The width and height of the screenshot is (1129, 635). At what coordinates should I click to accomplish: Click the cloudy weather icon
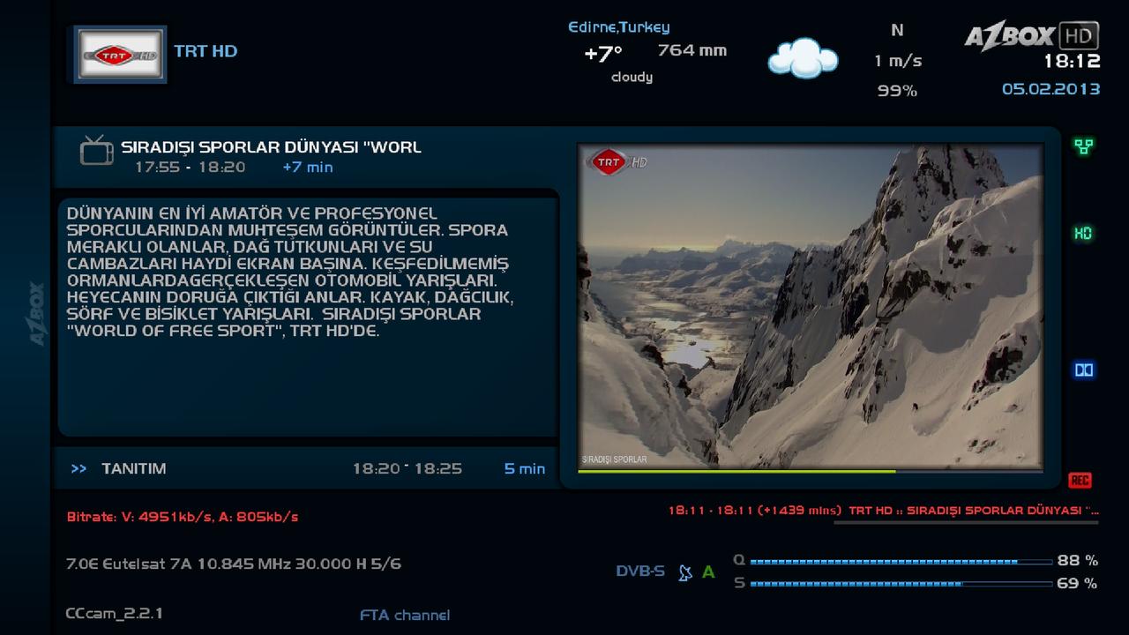803,58
